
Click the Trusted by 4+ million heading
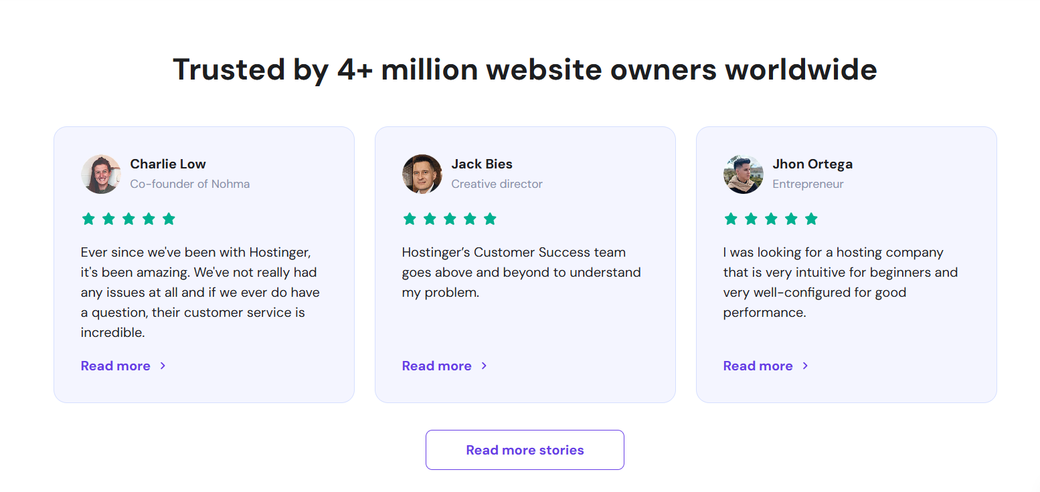point(525,70)
